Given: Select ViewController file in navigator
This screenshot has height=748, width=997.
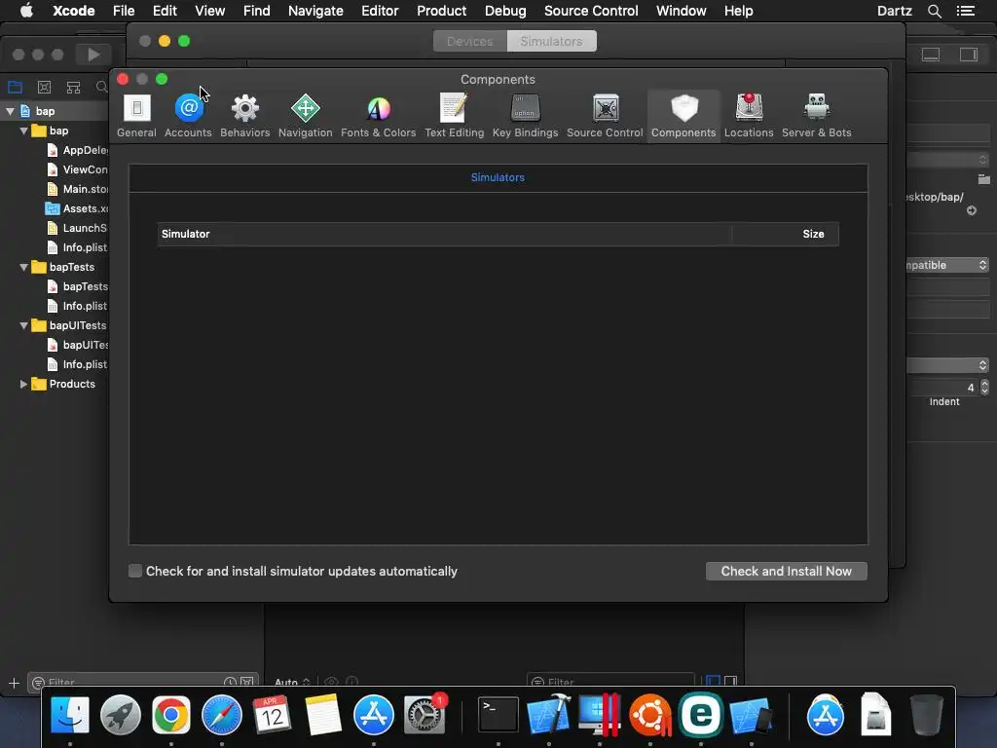Looking at the screenshot, I should 77,169.
